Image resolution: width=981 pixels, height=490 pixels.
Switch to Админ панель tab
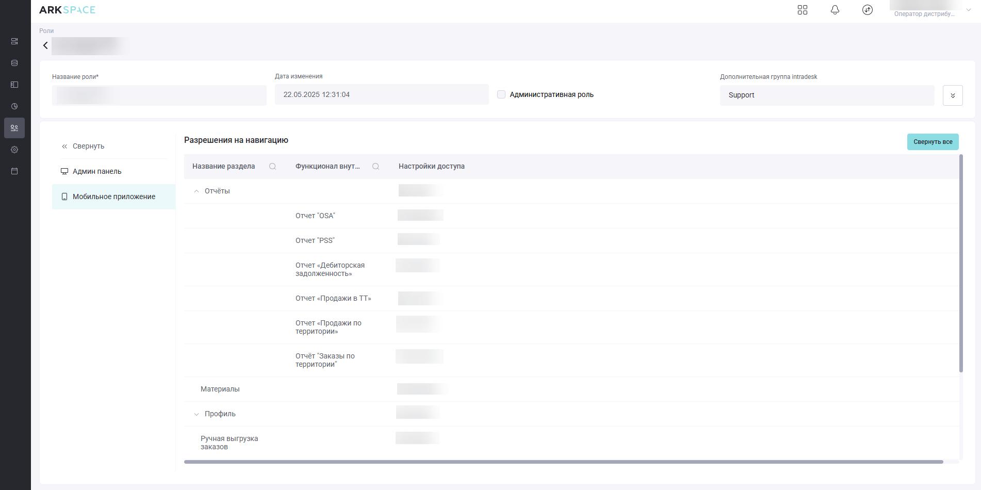point(97,171)
